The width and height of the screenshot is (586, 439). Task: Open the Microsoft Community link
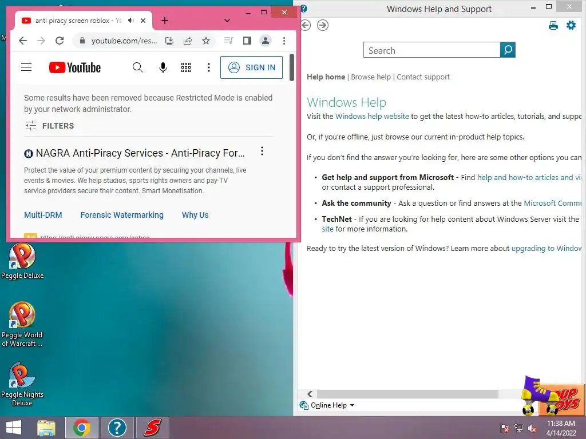tap(552, 203)
